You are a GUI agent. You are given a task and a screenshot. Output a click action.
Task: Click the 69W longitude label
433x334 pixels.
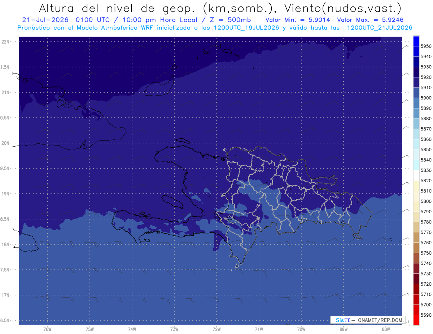click(343, 329)
